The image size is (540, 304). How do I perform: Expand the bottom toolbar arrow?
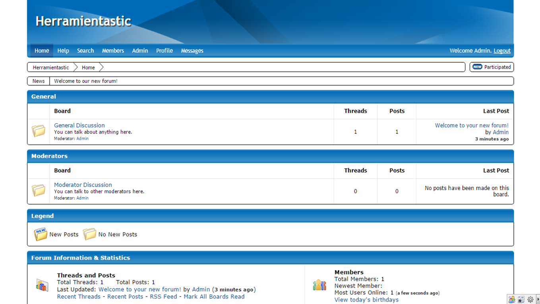click(538, 300)
